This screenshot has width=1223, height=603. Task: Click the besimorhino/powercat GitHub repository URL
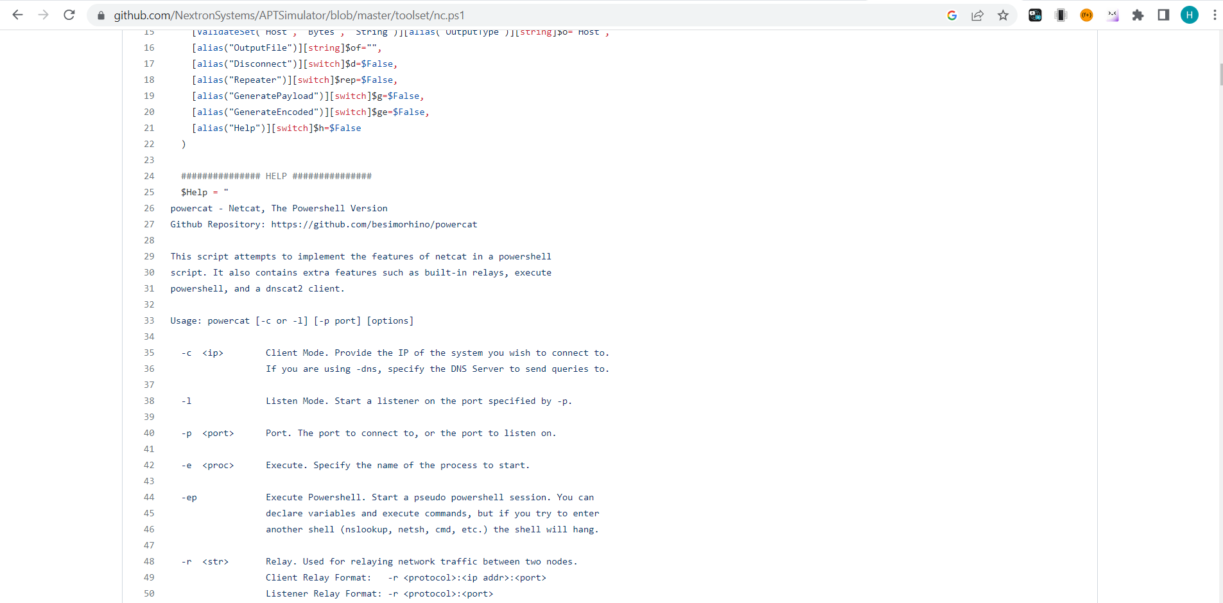click(374, 224)
